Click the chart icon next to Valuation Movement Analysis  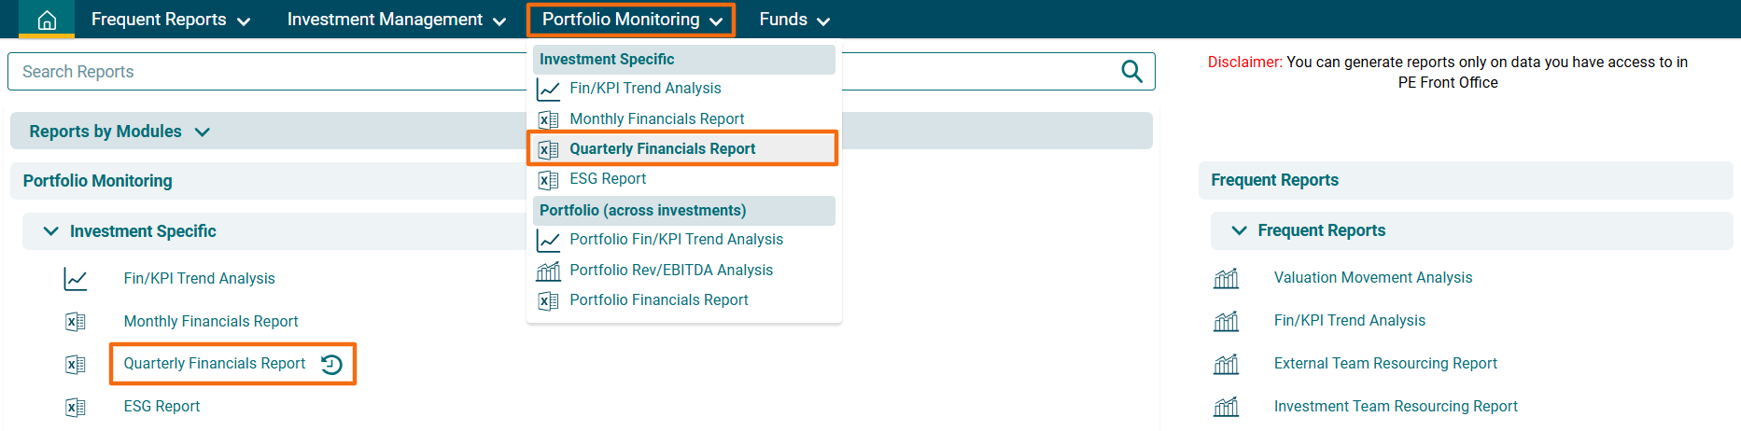(x=1226, y=278)
